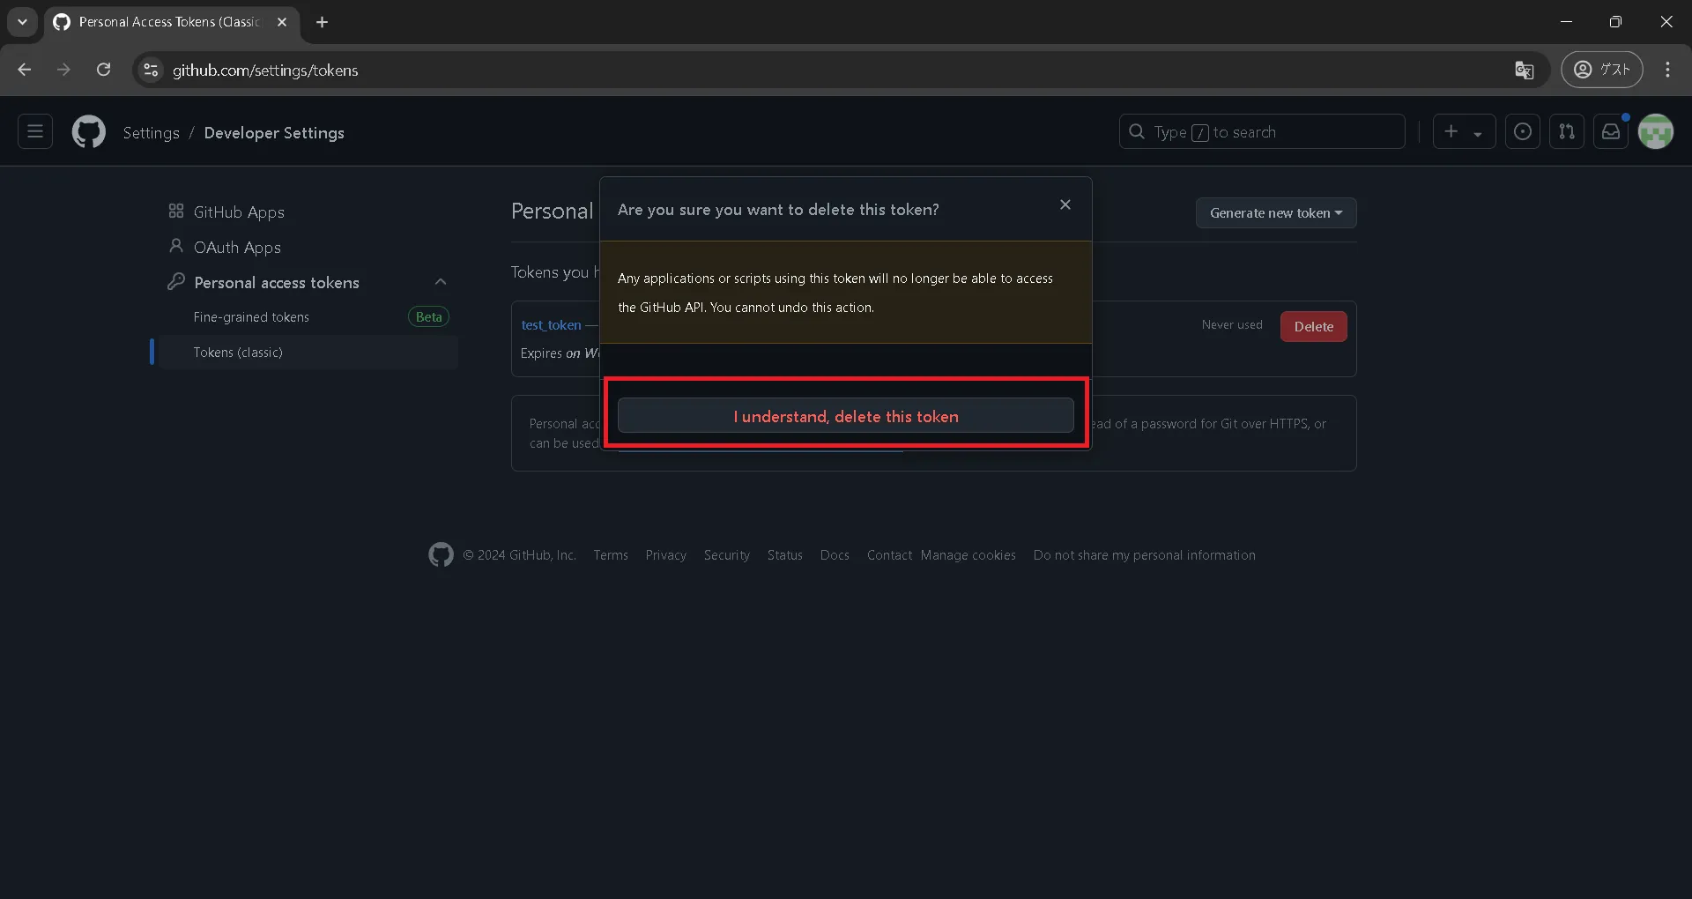Close the delete token dialog

(1065, 204)
